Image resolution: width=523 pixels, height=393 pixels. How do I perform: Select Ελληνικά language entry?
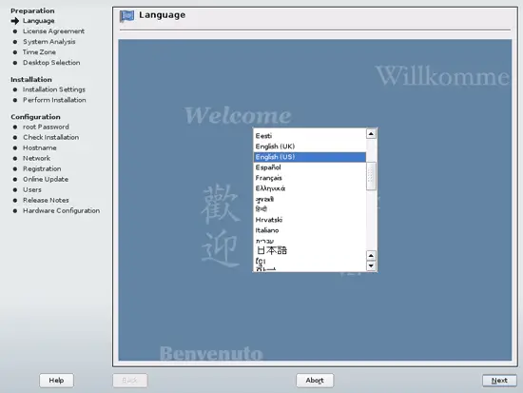pos(310,188)
